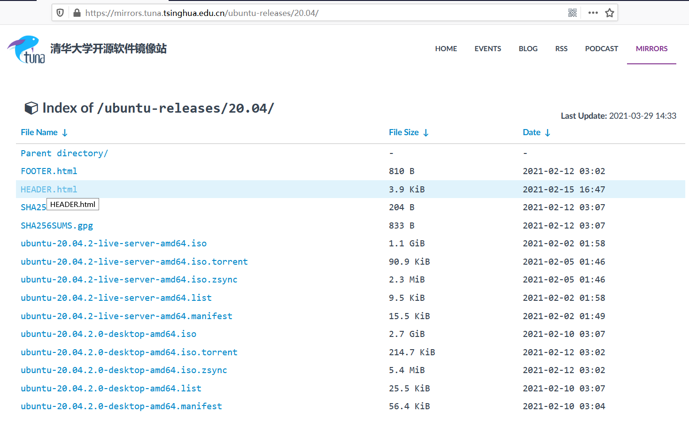This screenshot has height=428, width=689.
Task: Click the 56.4 KiB size cell
Action: [409, 406]
